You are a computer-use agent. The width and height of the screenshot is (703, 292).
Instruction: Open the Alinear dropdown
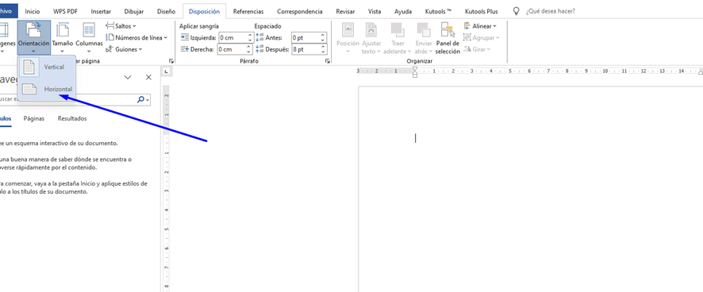pyautogui.click(x=480, y=26)
